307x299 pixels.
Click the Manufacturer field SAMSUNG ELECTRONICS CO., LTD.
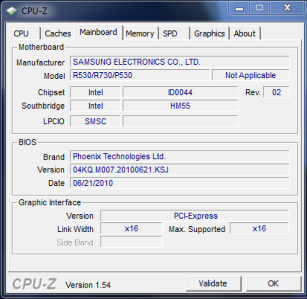179,62
